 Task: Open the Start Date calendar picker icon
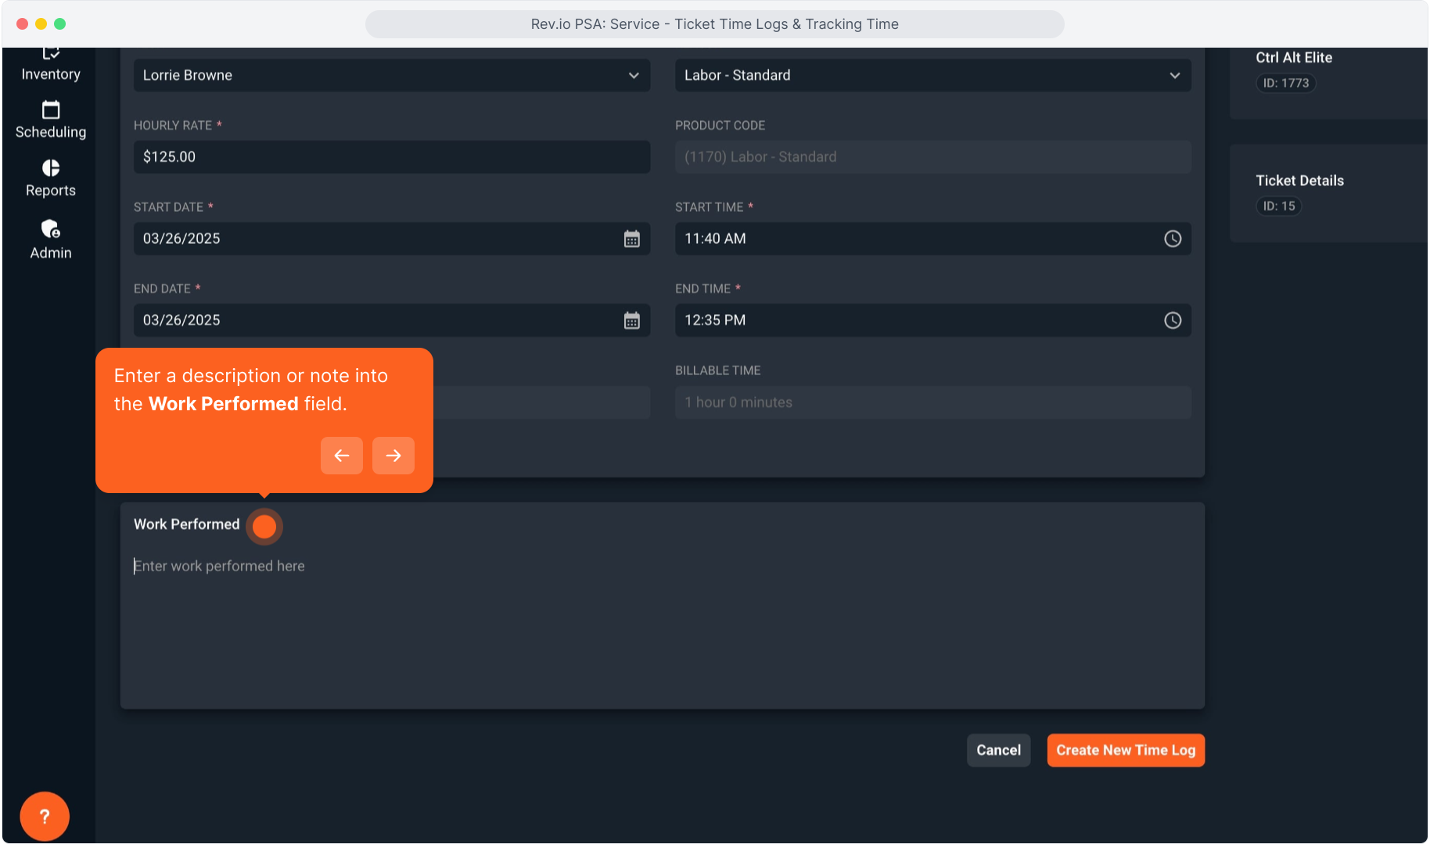tap(631, 239)
